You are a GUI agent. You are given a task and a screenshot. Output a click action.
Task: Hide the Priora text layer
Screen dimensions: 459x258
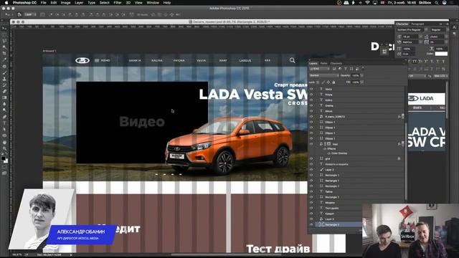[311, 95]
